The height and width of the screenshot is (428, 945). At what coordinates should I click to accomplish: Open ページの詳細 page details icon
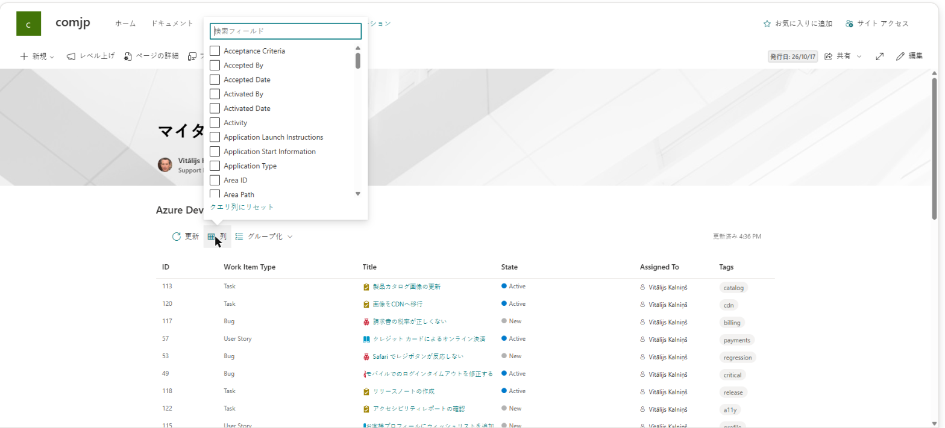point(128,56)
